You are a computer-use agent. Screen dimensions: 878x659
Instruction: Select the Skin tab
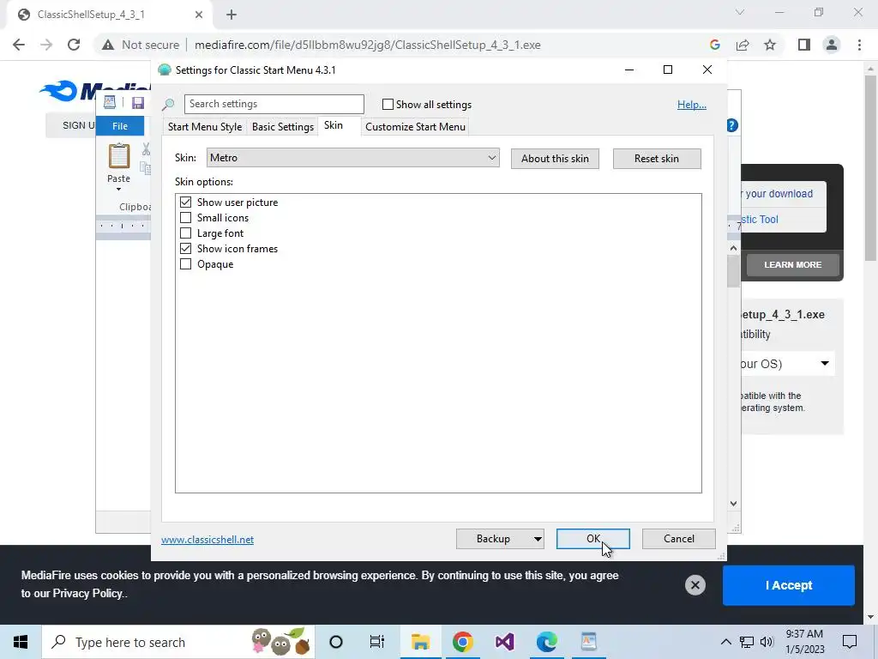334,125
